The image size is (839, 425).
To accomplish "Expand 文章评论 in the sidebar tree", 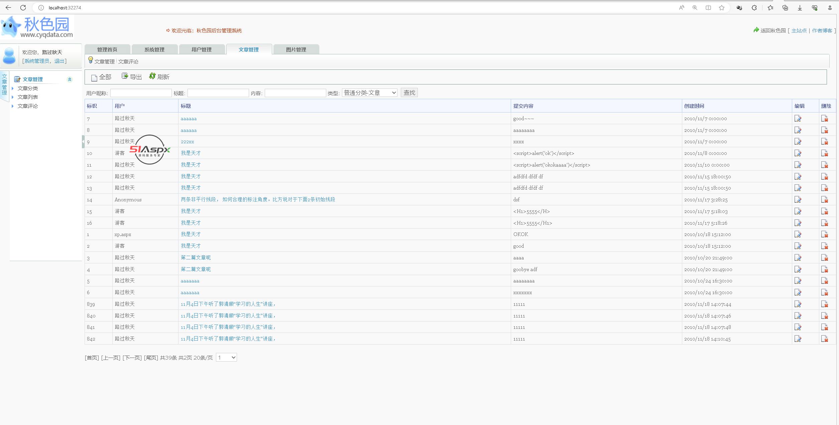I will click(x=28, y=106).
